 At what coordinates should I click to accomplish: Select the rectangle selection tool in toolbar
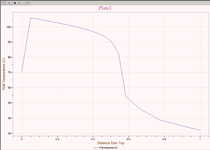[x=5, y=3]
